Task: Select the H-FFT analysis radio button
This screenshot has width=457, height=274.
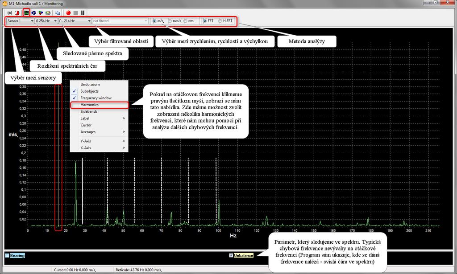Action: [x=220, y=21]
